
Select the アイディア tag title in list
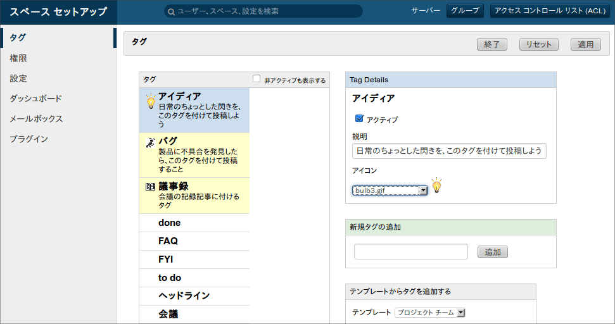tap(180, 96)
